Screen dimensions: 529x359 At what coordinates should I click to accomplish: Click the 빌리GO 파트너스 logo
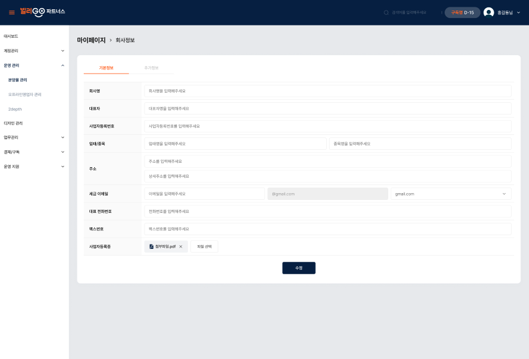43,12
